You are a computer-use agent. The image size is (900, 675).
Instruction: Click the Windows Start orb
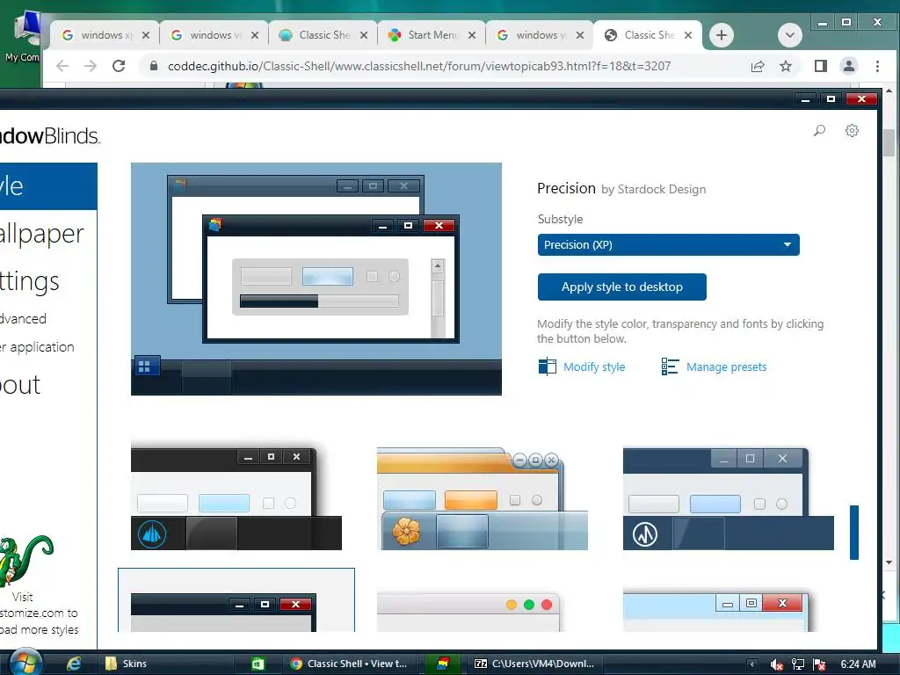click(24, 662)
